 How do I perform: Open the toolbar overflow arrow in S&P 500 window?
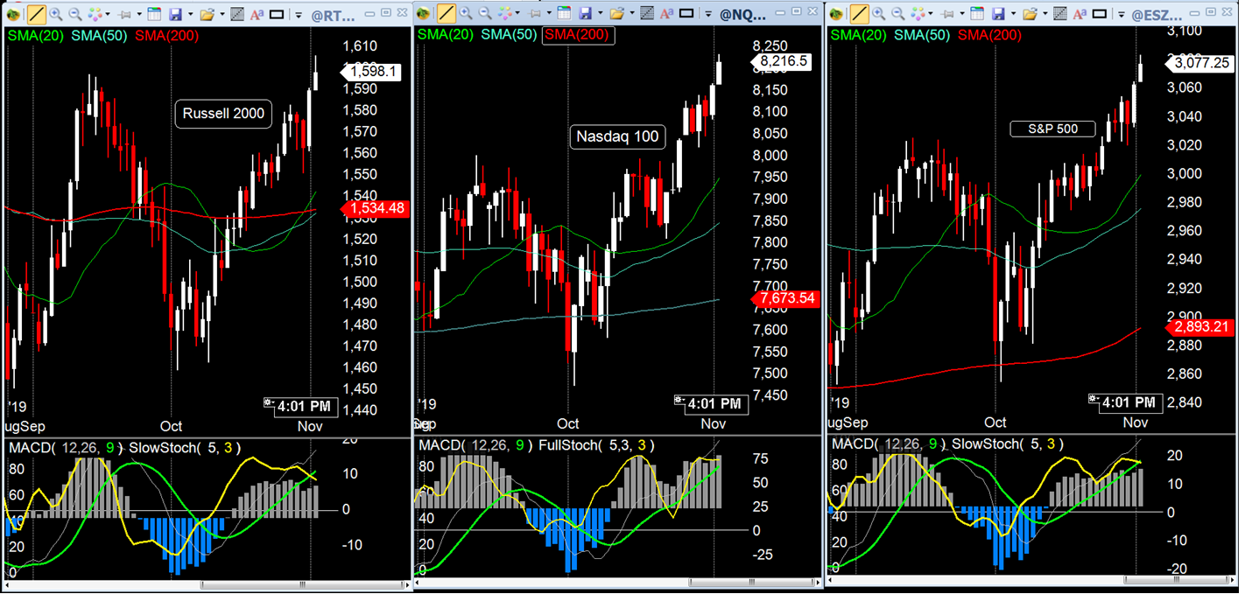pyautogui.click(x=1121, y=15)
